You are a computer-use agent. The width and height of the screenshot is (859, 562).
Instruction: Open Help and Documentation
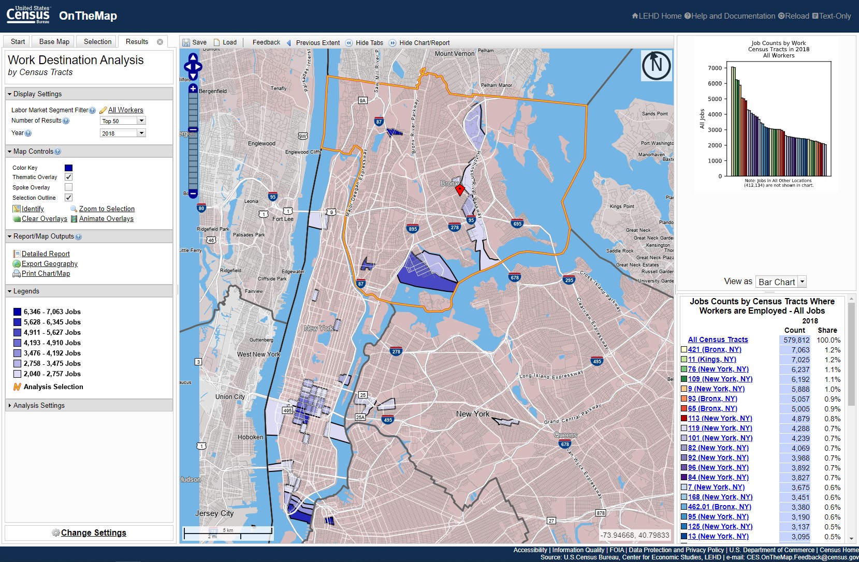click(x=730, y=16)
